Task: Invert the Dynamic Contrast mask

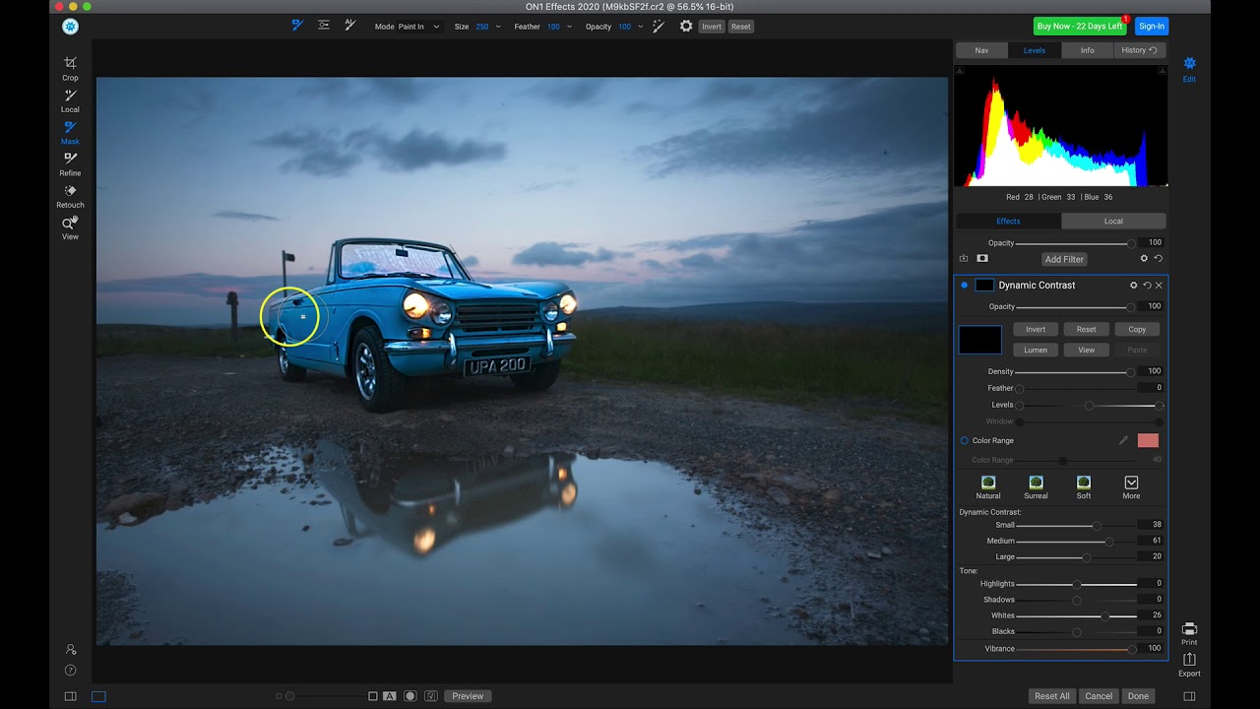Action: 1035,328
